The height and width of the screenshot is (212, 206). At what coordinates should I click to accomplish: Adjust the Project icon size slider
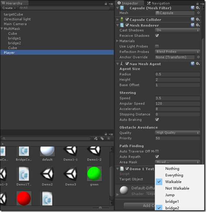100,208
